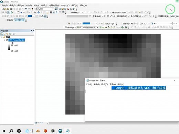Create a new map document
179x134 pixels.
coord(3,9)
